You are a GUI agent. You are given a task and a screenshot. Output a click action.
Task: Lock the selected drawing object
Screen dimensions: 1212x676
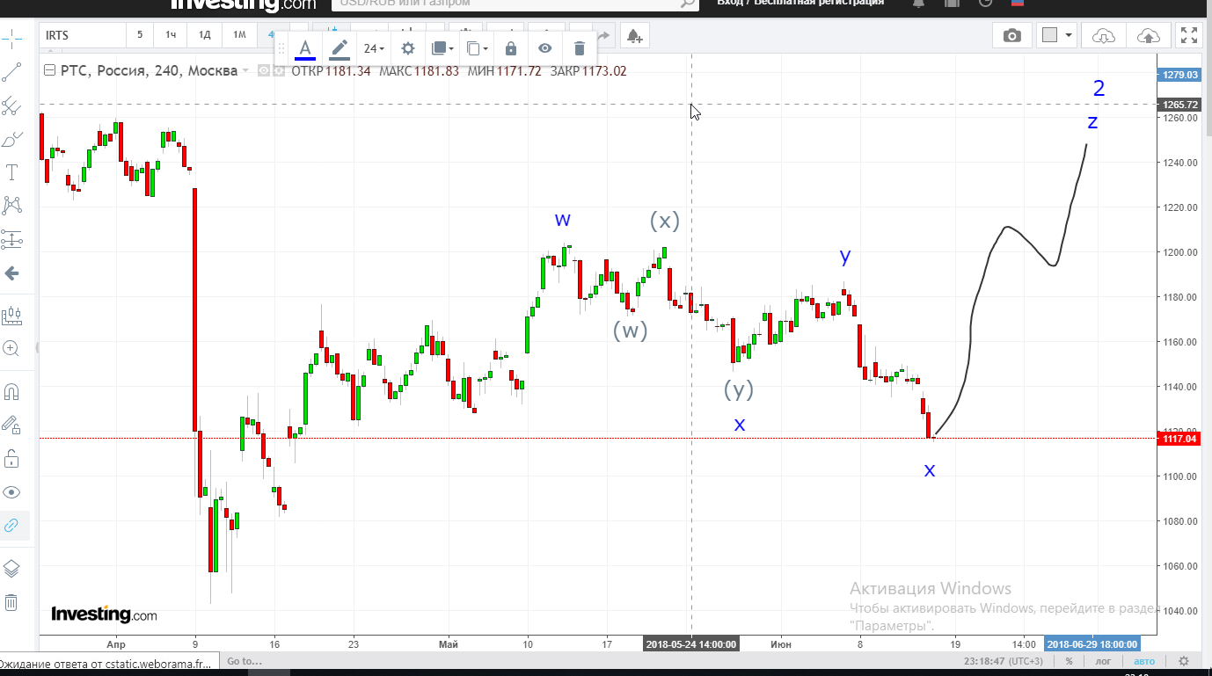point(511,48)
